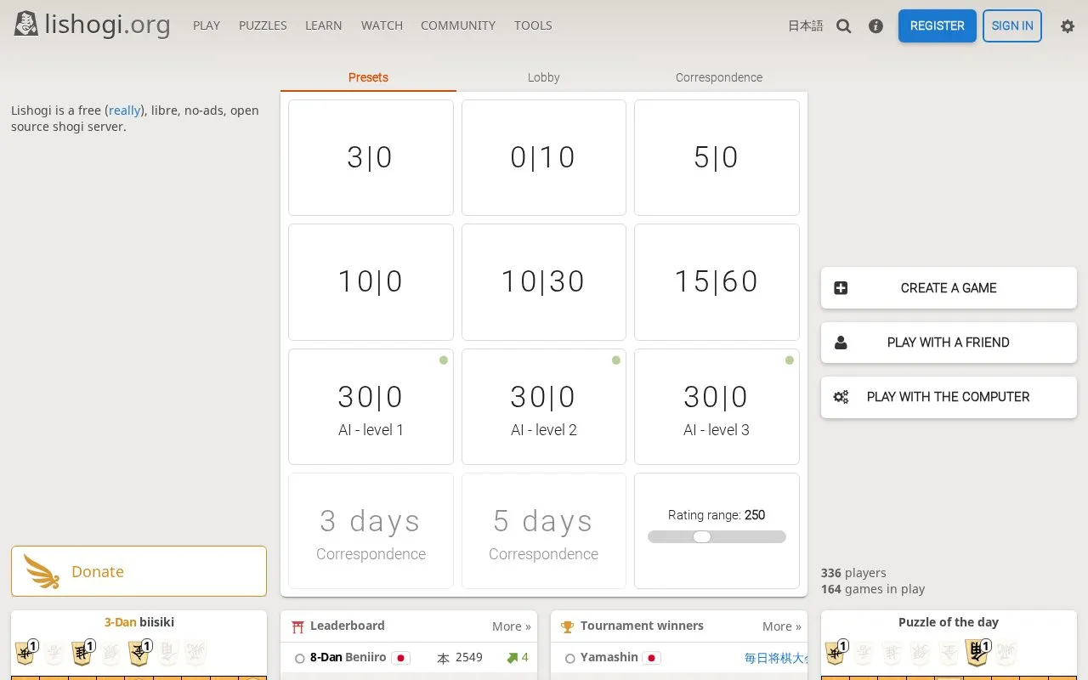Open the TOOLS menu

533,25
